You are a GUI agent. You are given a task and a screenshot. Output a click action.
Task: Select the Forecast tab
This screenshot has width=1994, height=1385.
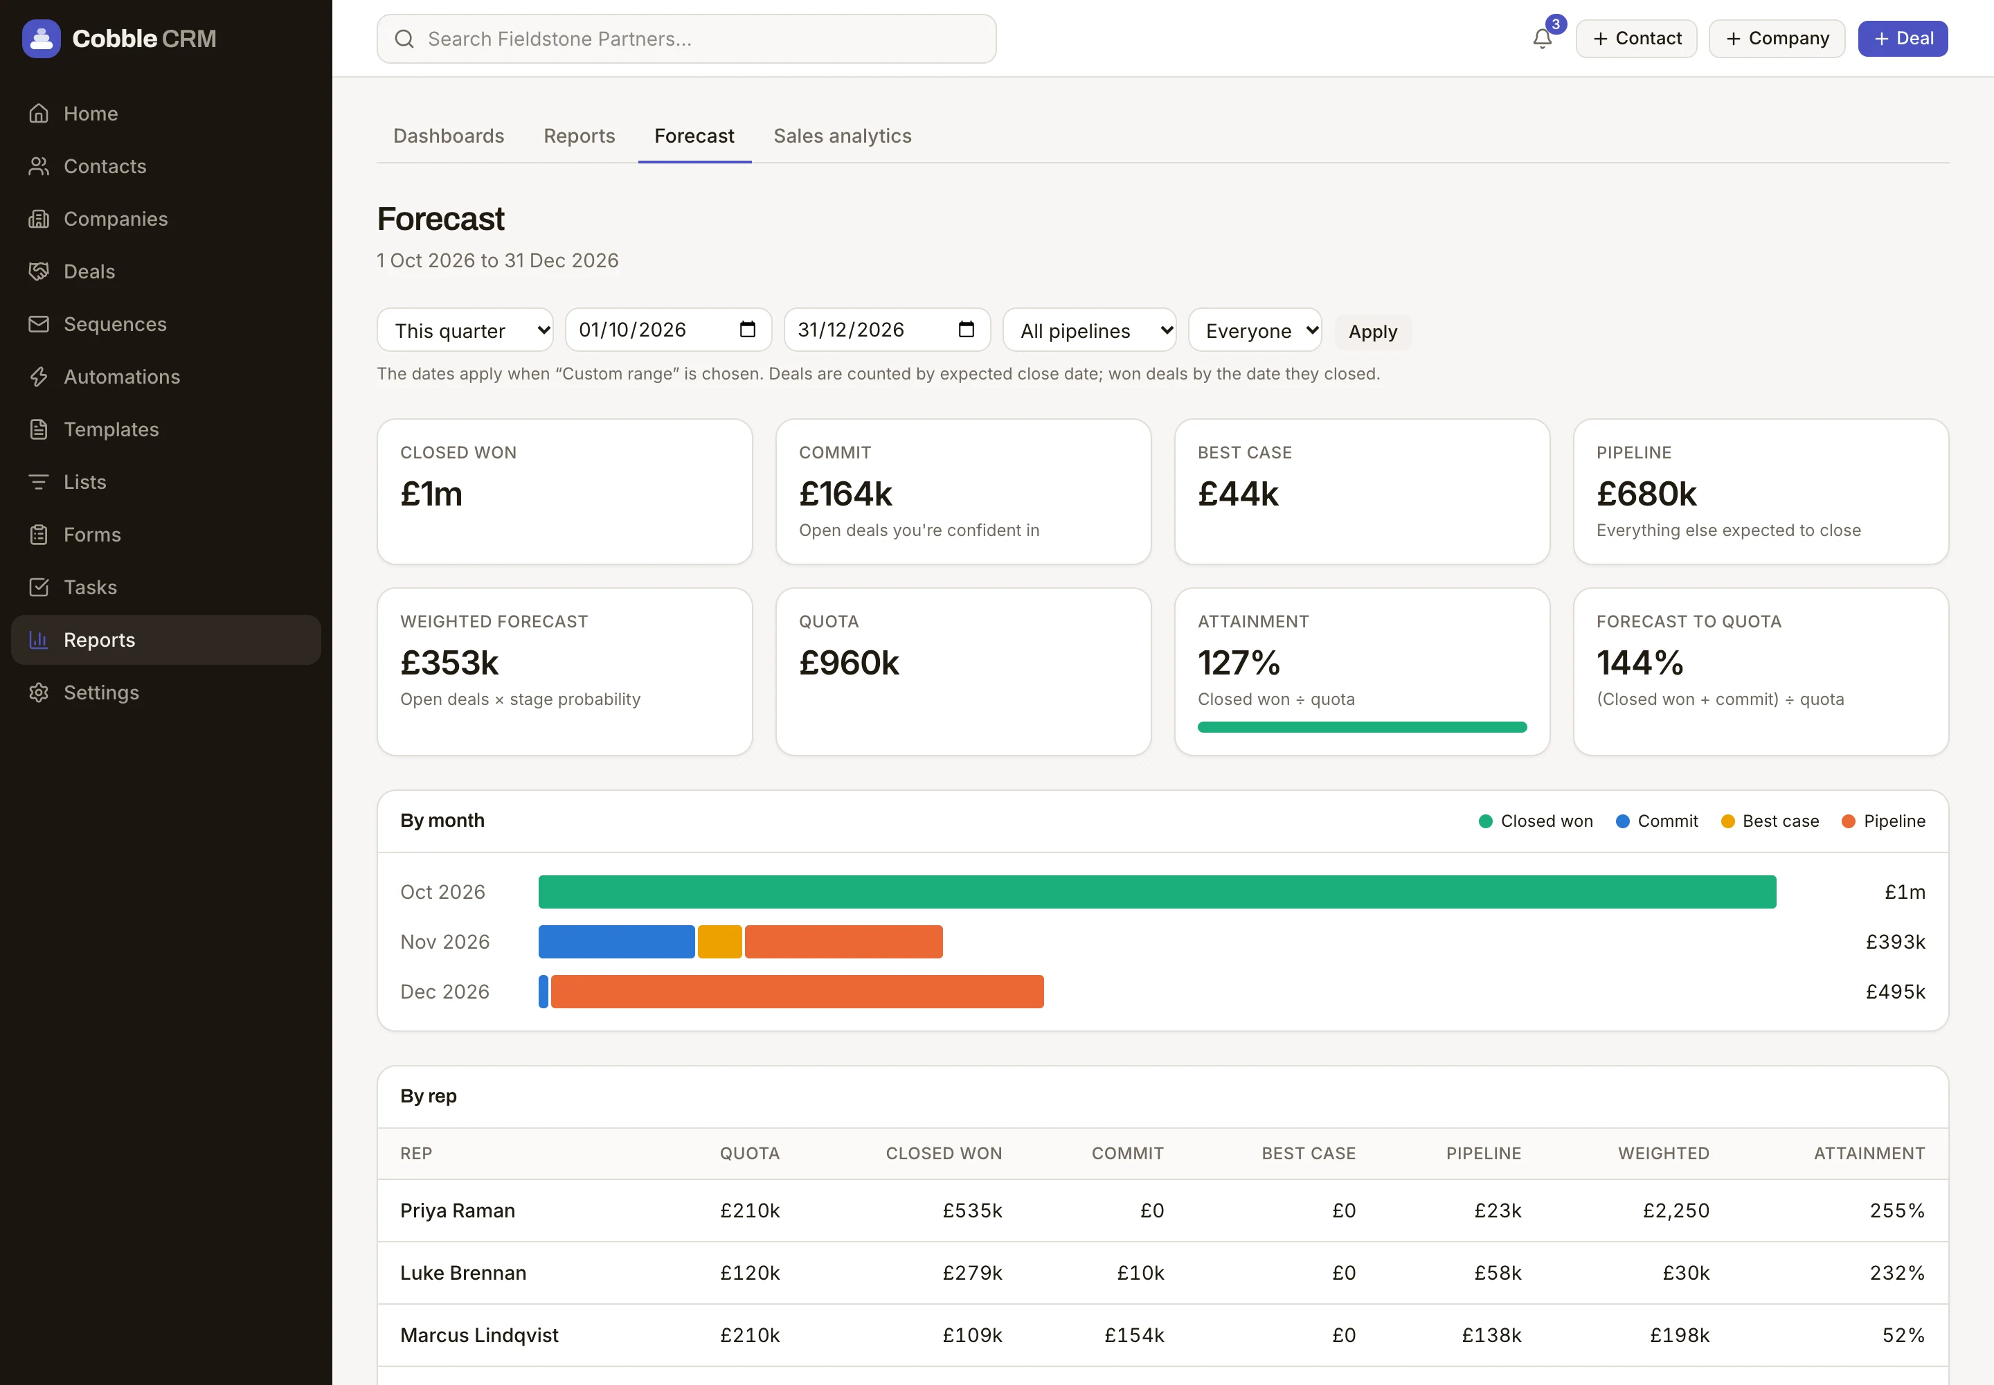click(x=694, y=136)
